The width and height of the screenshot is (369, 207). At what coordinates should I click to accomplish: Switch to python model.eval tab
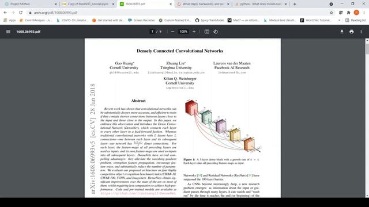click(260, 4)
